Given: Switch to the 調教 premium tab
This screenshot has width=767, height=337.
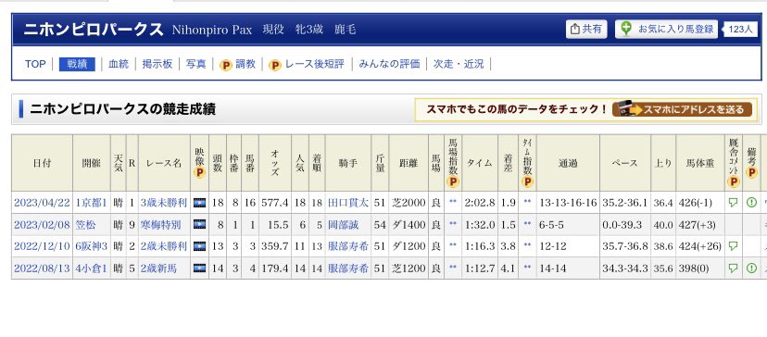Looking at the screenshot, I should (238, 64).
